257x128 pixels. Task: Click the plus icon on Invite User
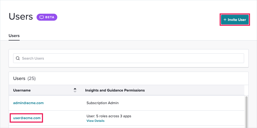coord(225,20)
